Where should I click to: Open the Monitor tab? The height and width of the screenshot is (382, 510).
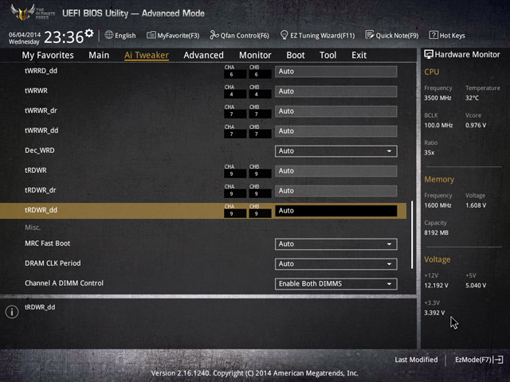255,55
